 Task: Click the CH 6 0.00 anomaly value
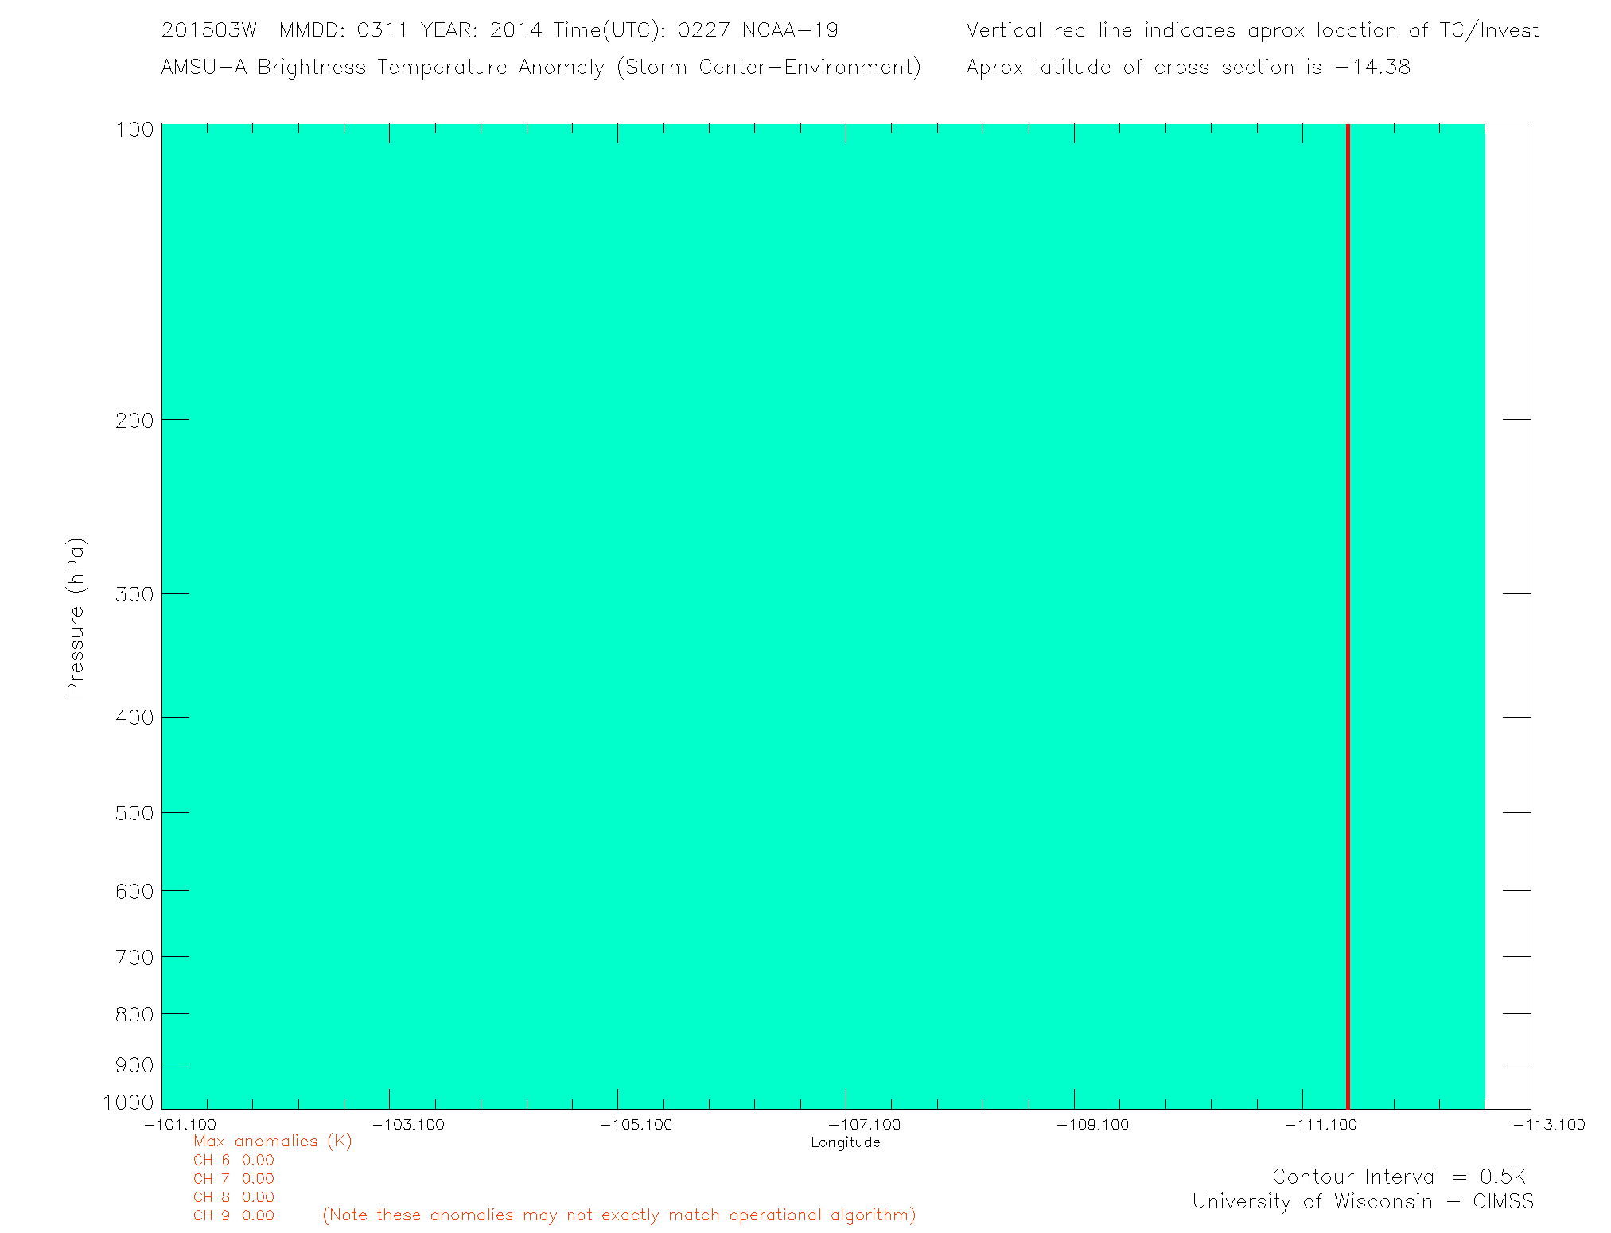click(x=233, y=1161)
